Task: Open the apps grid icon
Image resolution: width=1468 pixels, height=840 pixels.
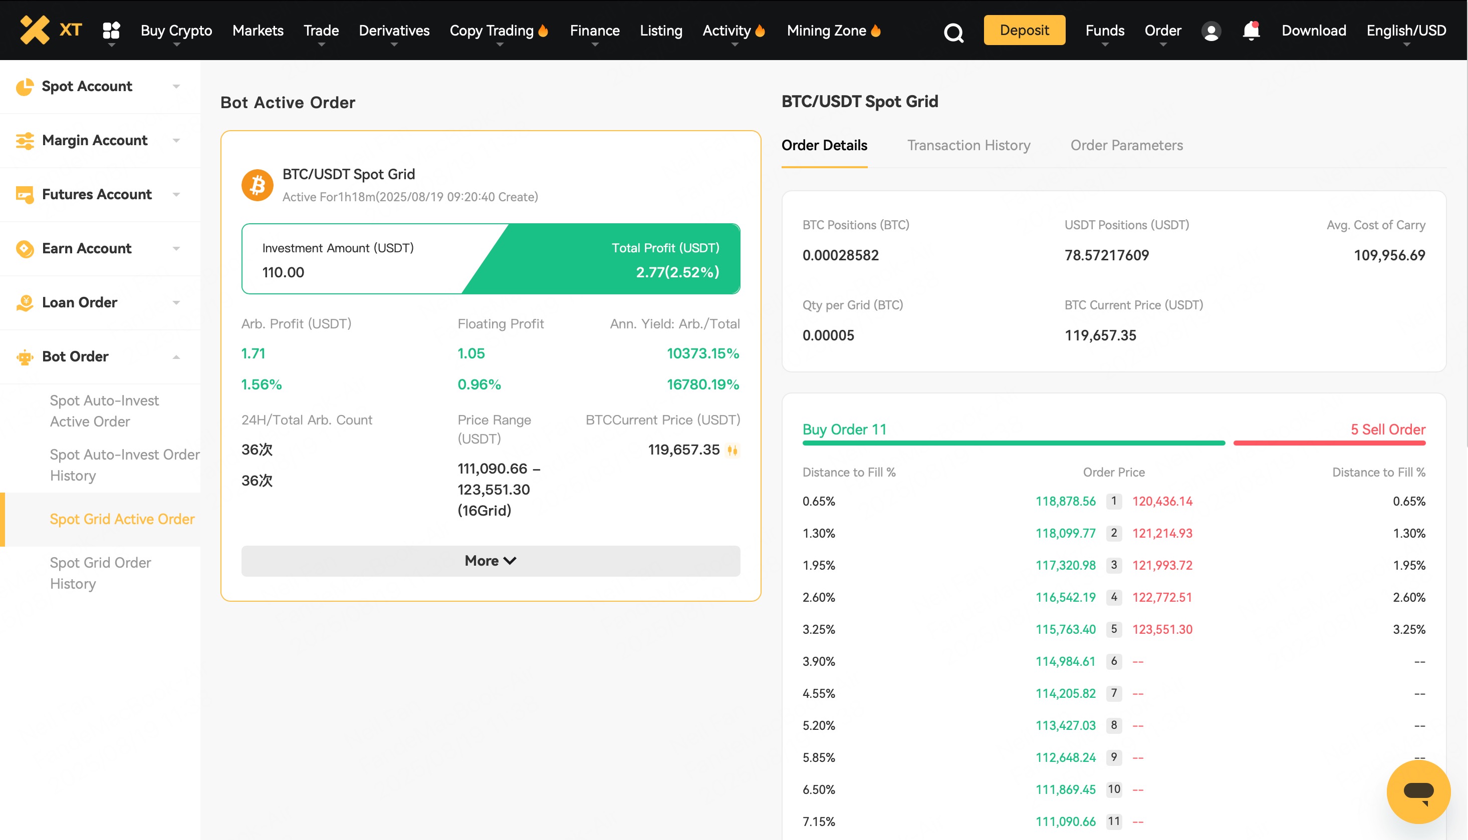Action: tap(111, 30)
